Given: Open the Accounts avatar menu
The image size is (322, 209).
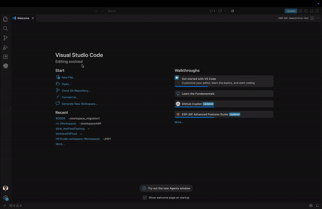Looking at the screenshot, I should click(5, 188).
